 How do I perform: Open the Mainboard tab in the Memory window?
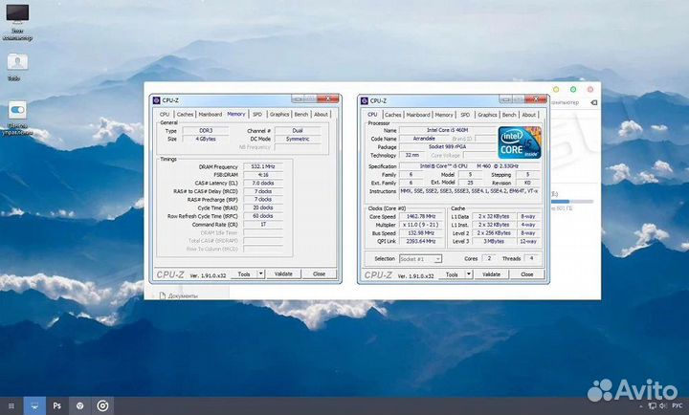point(210,114)
